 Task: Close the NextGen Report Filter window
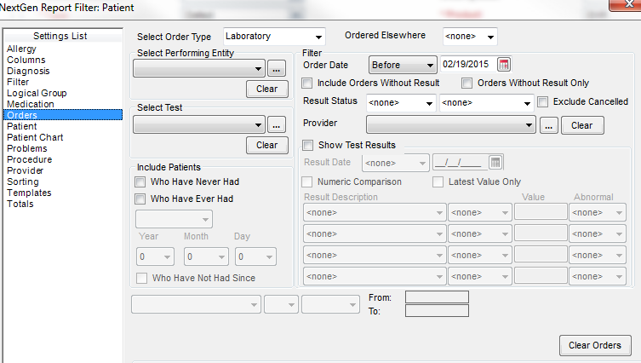click(x=627, y=4)
